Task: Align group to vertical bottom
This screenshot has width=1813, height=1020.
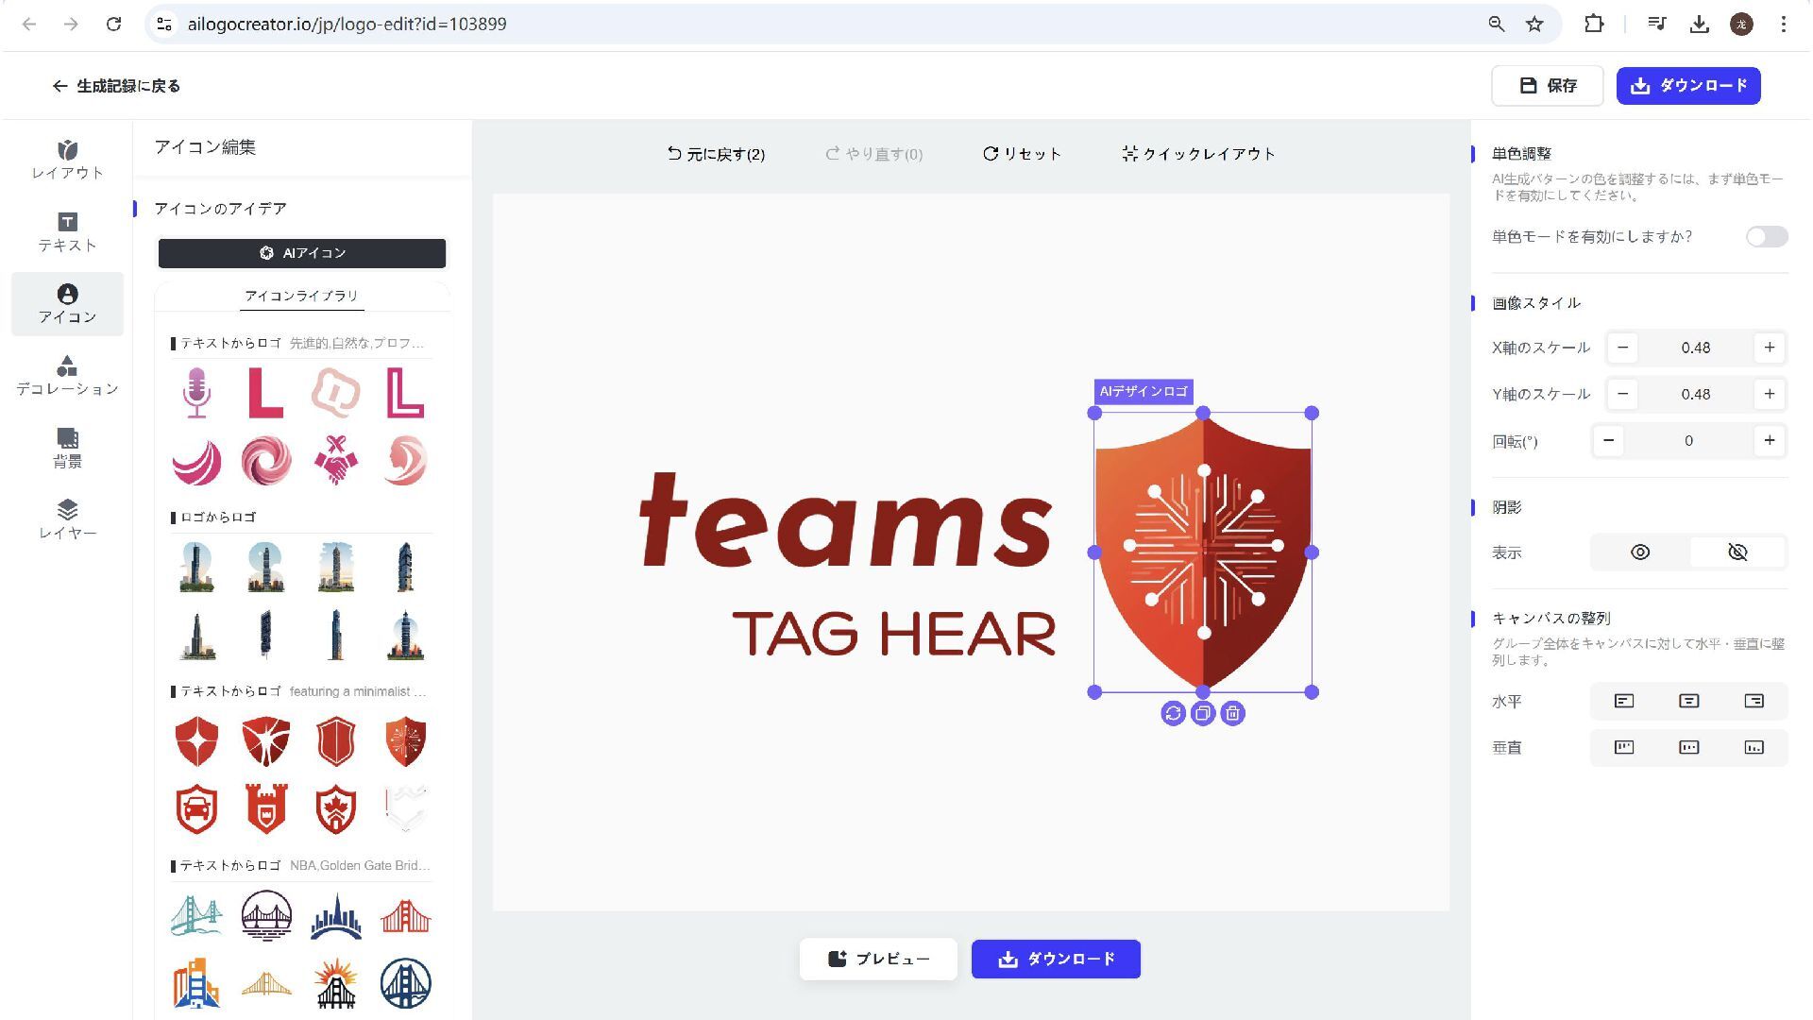Action: 1754,747
